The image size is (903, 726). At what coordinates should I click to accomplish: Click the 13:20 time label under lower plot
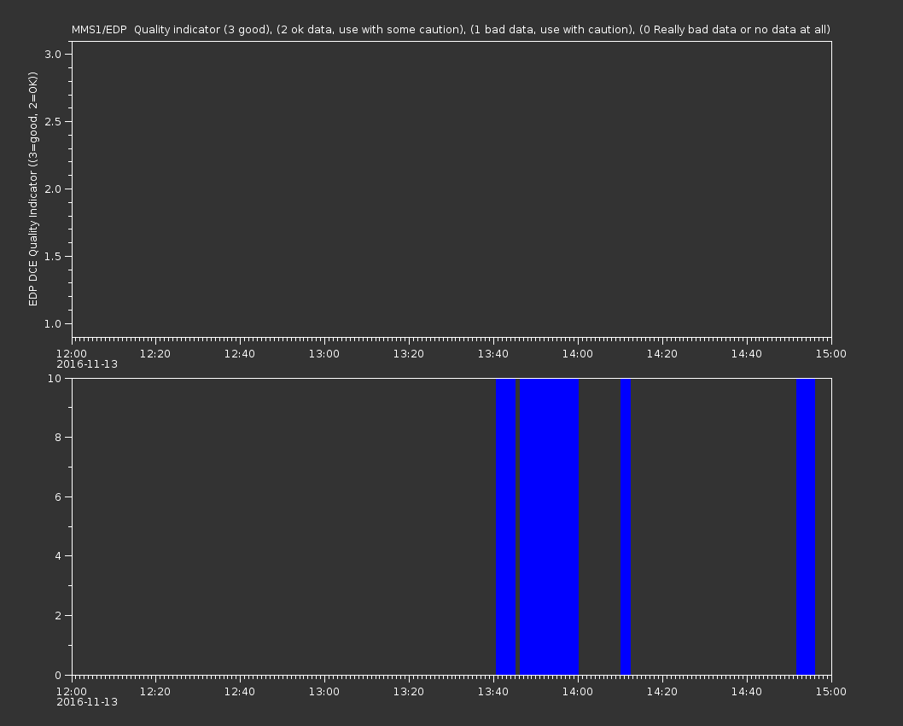pyautogui.click(x=409, y=692)
